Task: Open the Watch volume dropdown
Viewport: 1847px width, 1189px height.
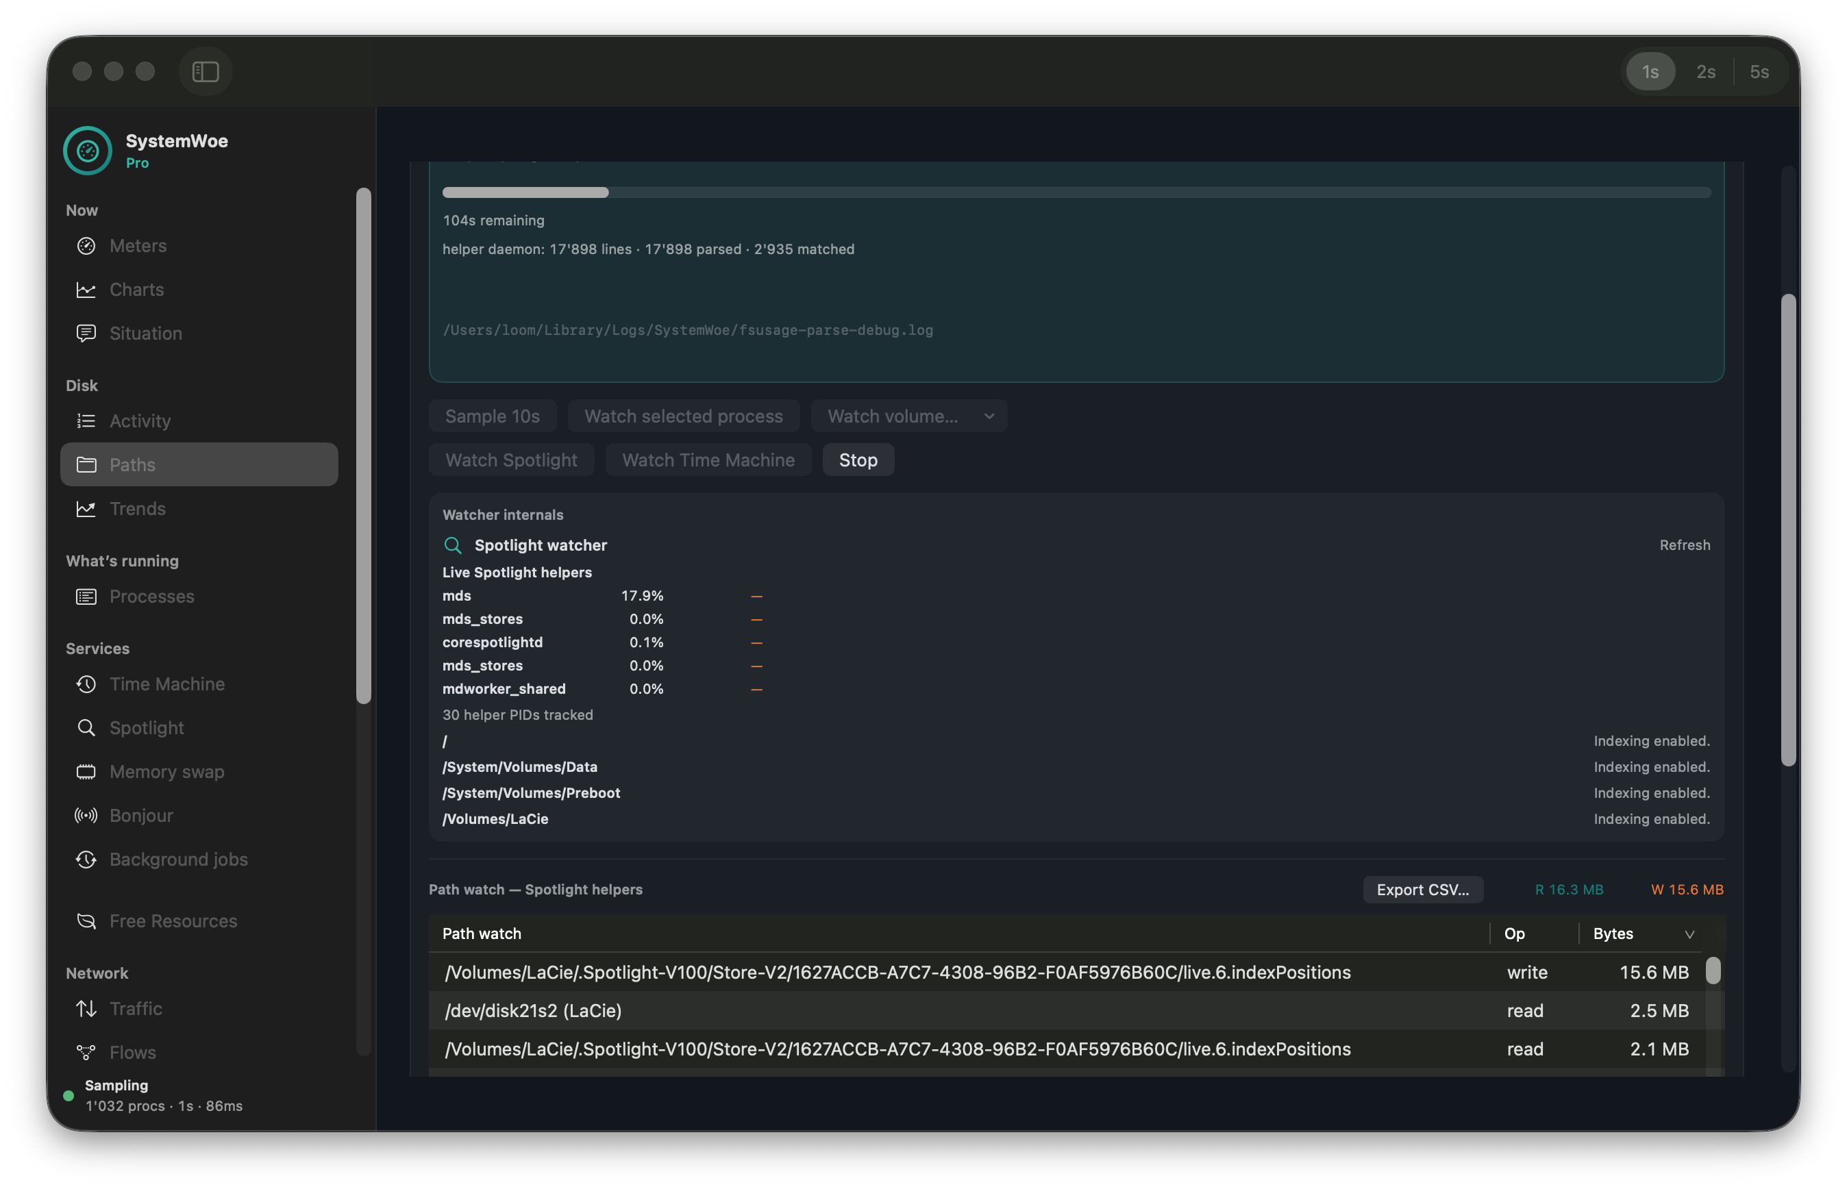Action: point(909,416)
